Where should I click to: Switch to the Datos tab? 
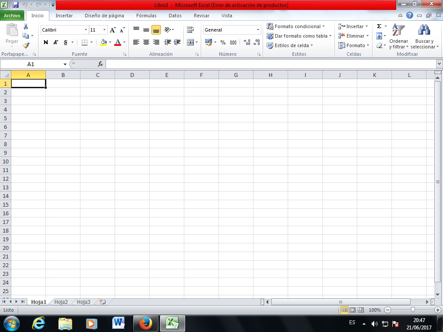coord(175,16)
